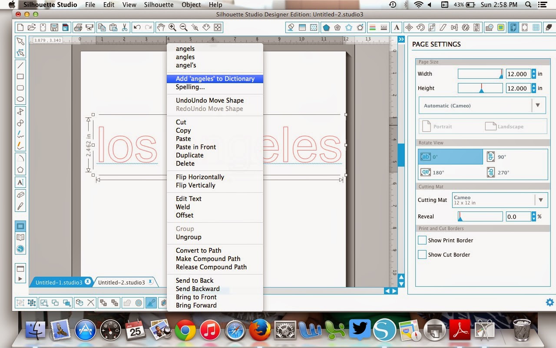Click the Reveal input field showing 0.0

point(518,217)
